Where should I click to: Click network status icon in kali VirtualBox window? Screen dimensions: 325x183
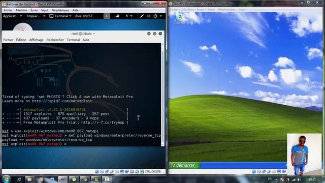pyautogui.click(x=107, y=172)
